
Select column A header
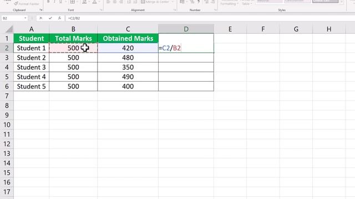coord(31,29)
